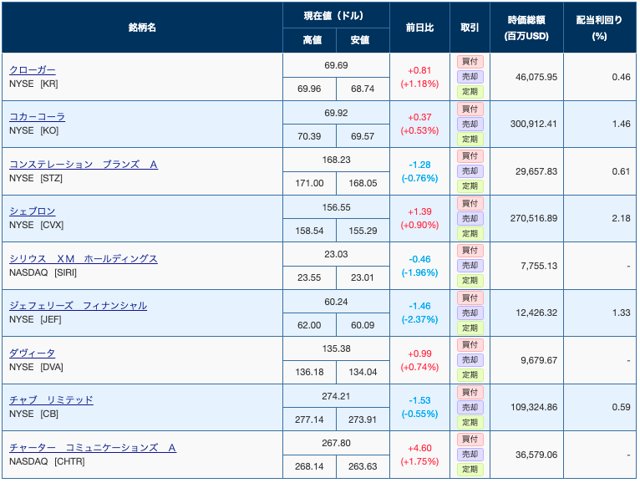Click 買付 button for ダヴィータ
640x483 pixels.
470,345
